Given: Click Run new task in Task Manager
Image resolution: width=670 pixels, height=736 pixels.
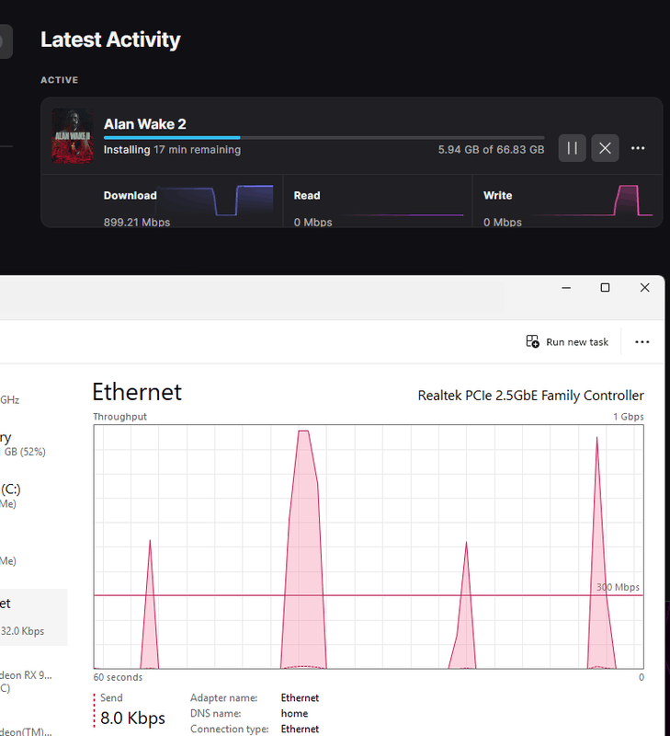Looking at the screenshot, I should tap(567, 341).
